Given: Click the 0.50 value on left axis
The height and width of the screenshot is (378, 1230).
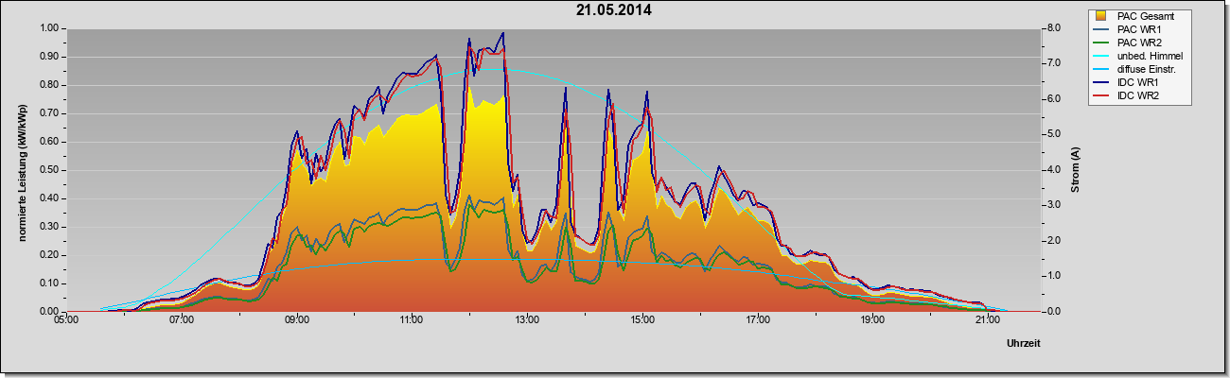Looking at the screenshot, I should 49,170.
